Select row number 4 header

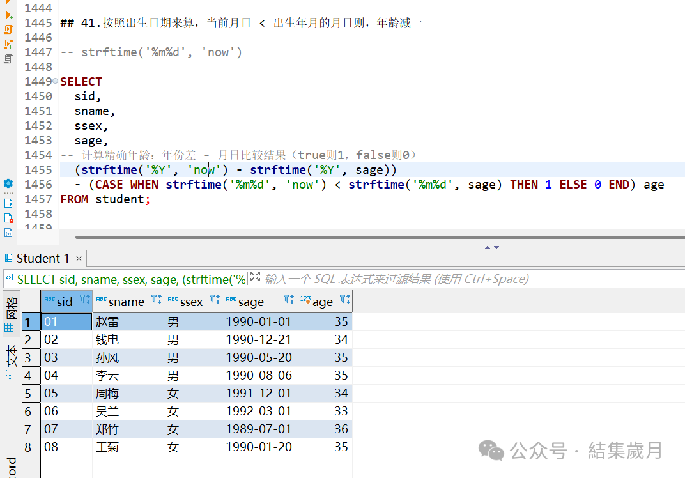pyautogui.click(x=31, y=376)
